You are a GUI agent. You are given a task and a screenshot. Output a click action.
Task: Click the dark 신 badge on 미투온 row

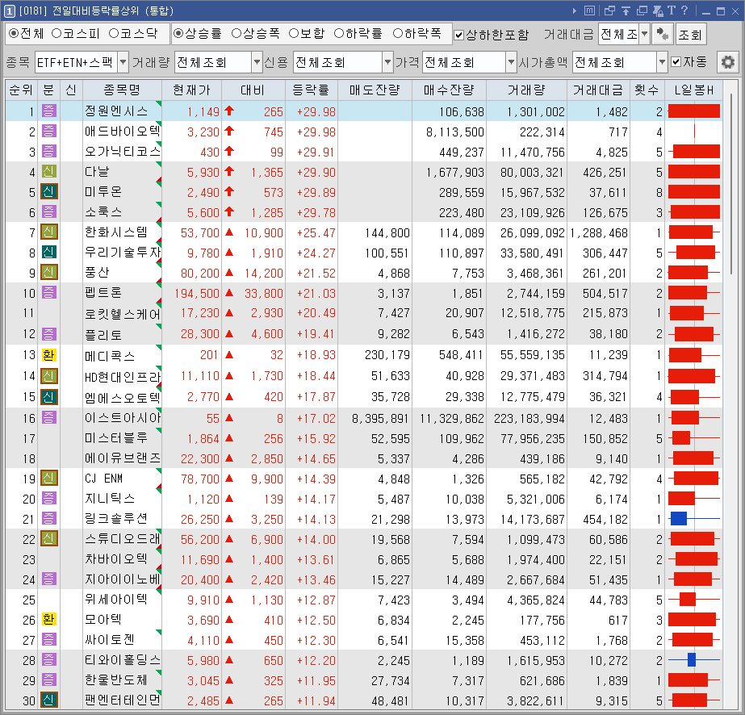point(49,191)
